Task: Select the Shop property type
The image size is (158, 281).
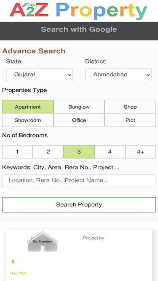Action: (x=130, y=107)
